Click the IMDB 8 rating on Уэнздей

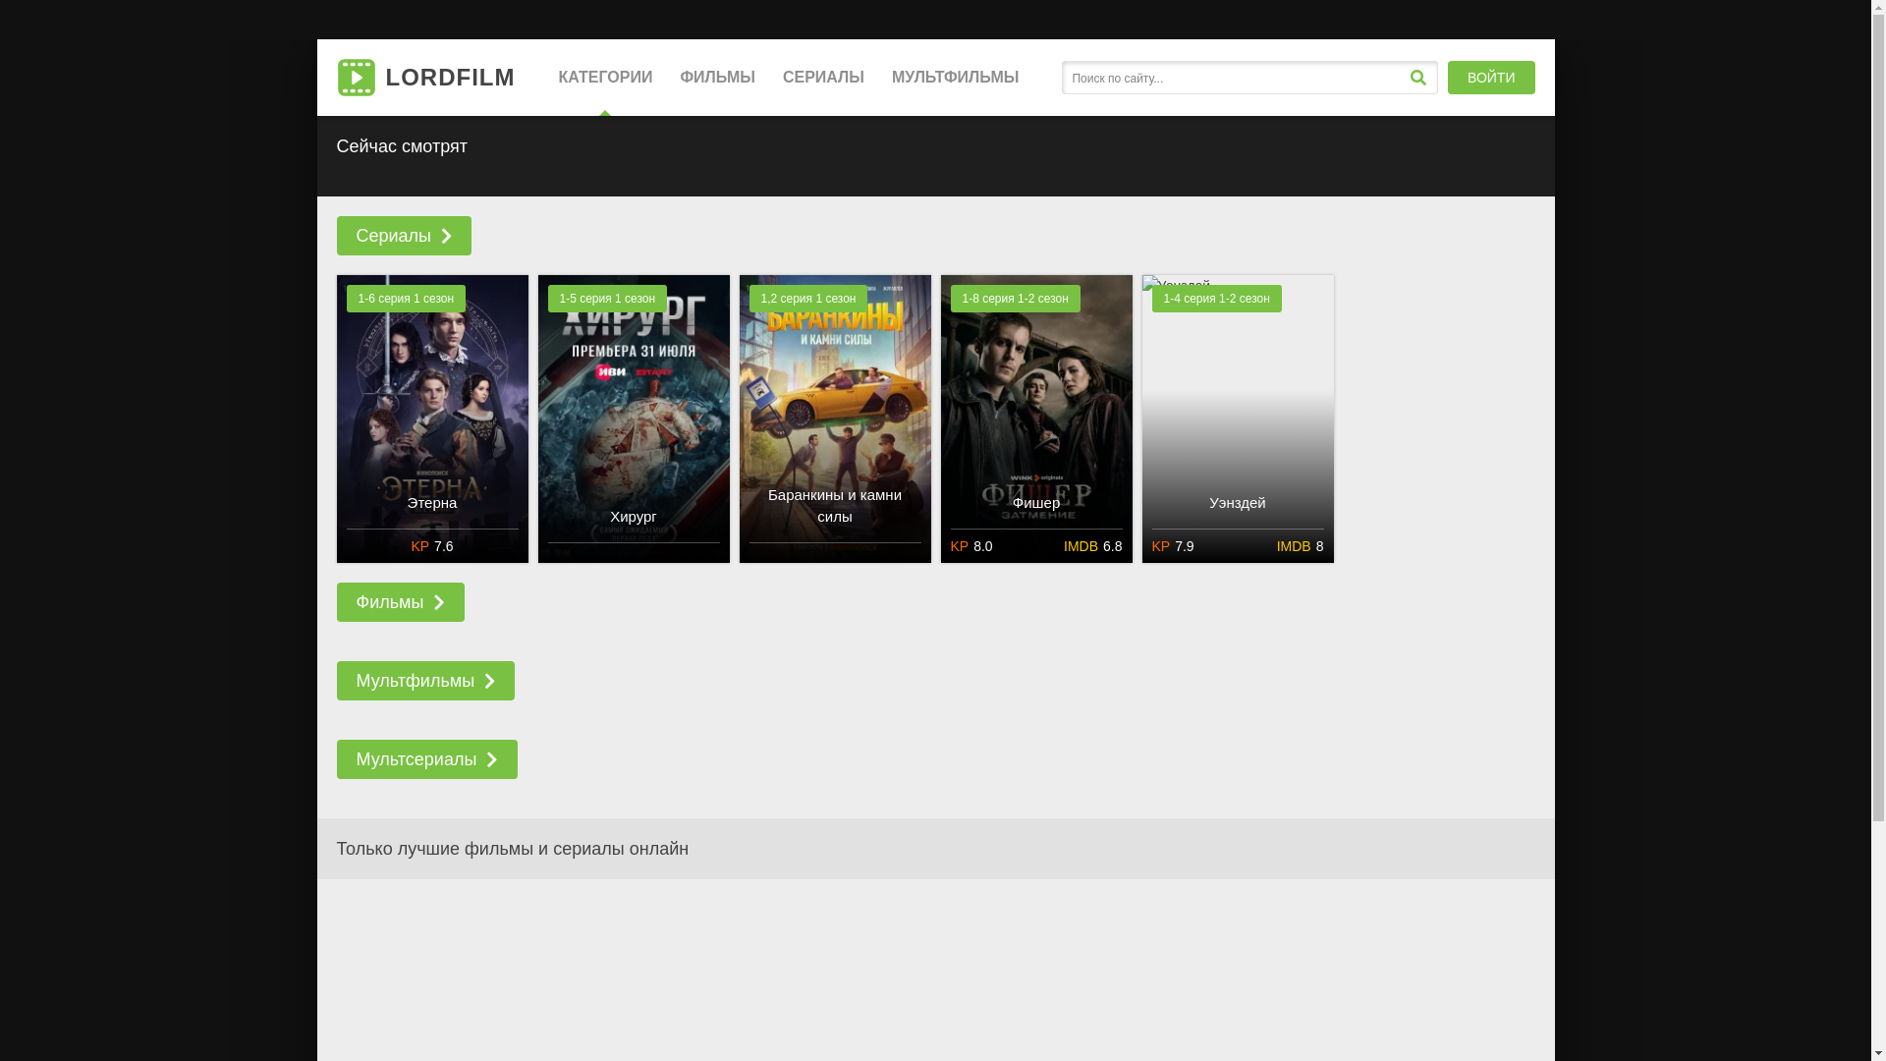tap(1300, 546)
